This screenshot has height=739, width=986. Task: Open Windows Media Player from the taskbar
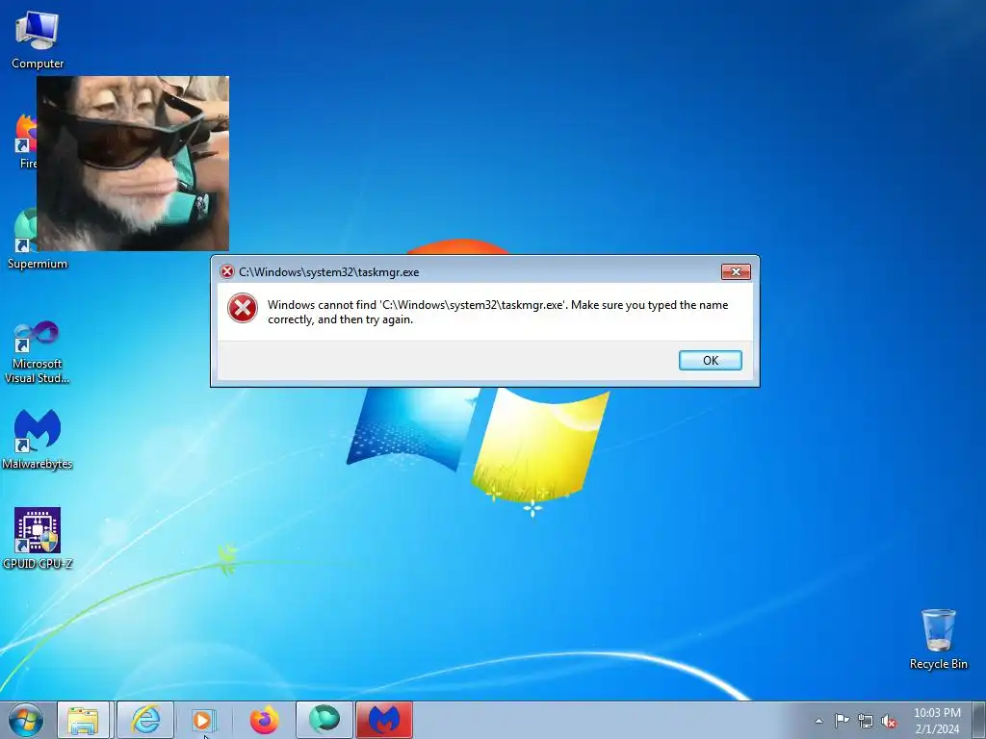[x=203, y=720]
